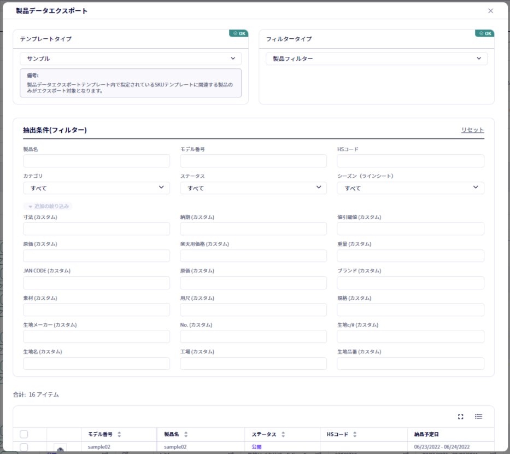The width and height of the screenshot is (510, 454).
Task: Open the 製品フィルター dropdown
Action: point(377,59)
